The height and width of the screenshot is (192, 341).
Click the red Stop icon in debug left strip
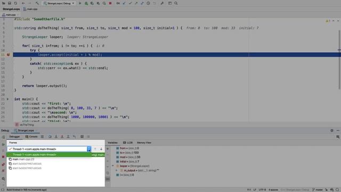(3, 157)
